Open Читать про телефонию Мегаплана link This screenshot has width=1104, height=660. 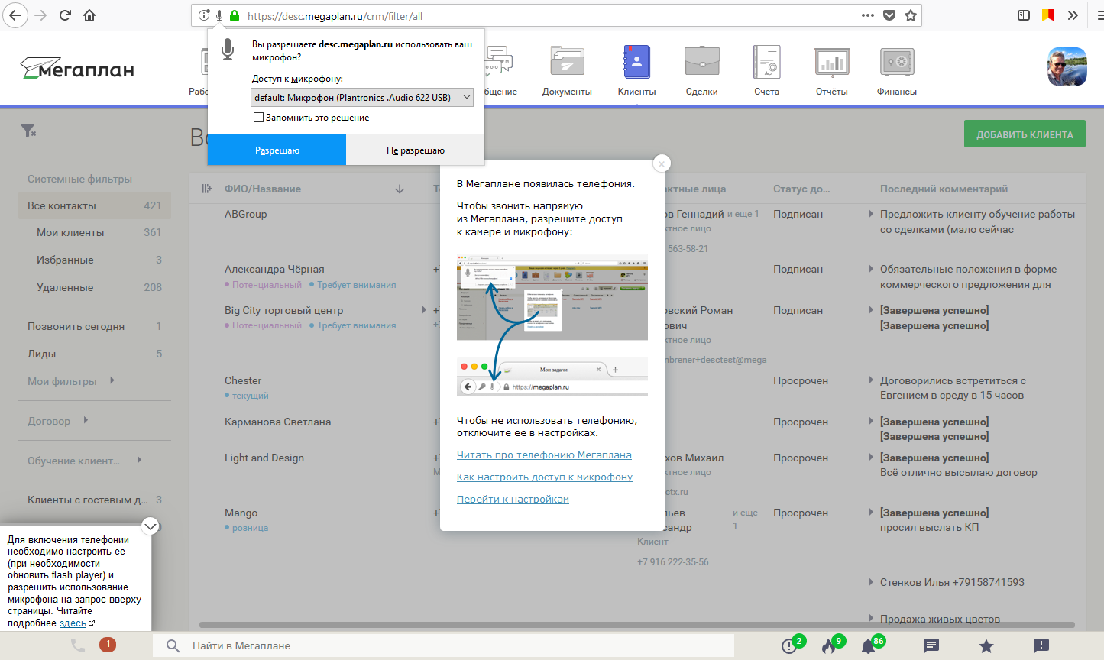click(544, 455)
